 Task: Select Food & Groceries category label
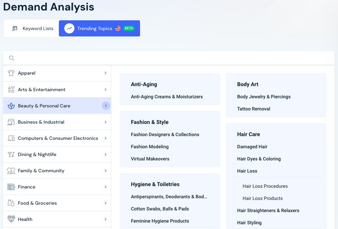click(37, 203)
